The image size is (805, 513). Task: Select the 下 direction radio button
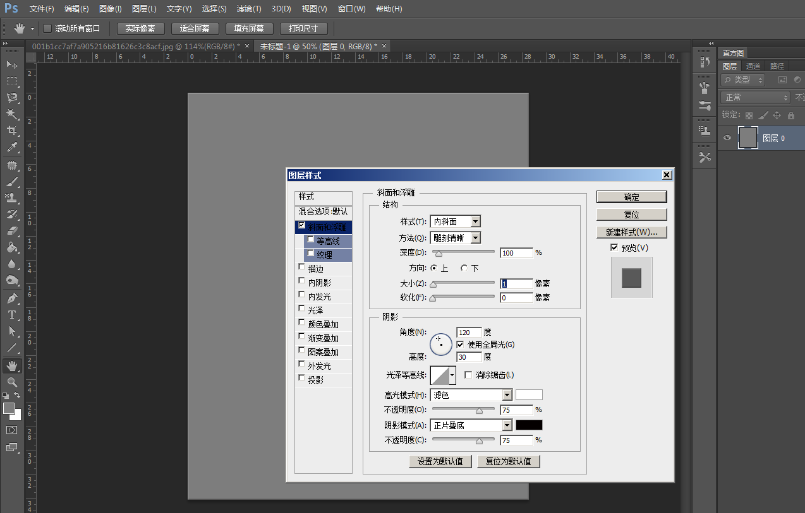464,268
